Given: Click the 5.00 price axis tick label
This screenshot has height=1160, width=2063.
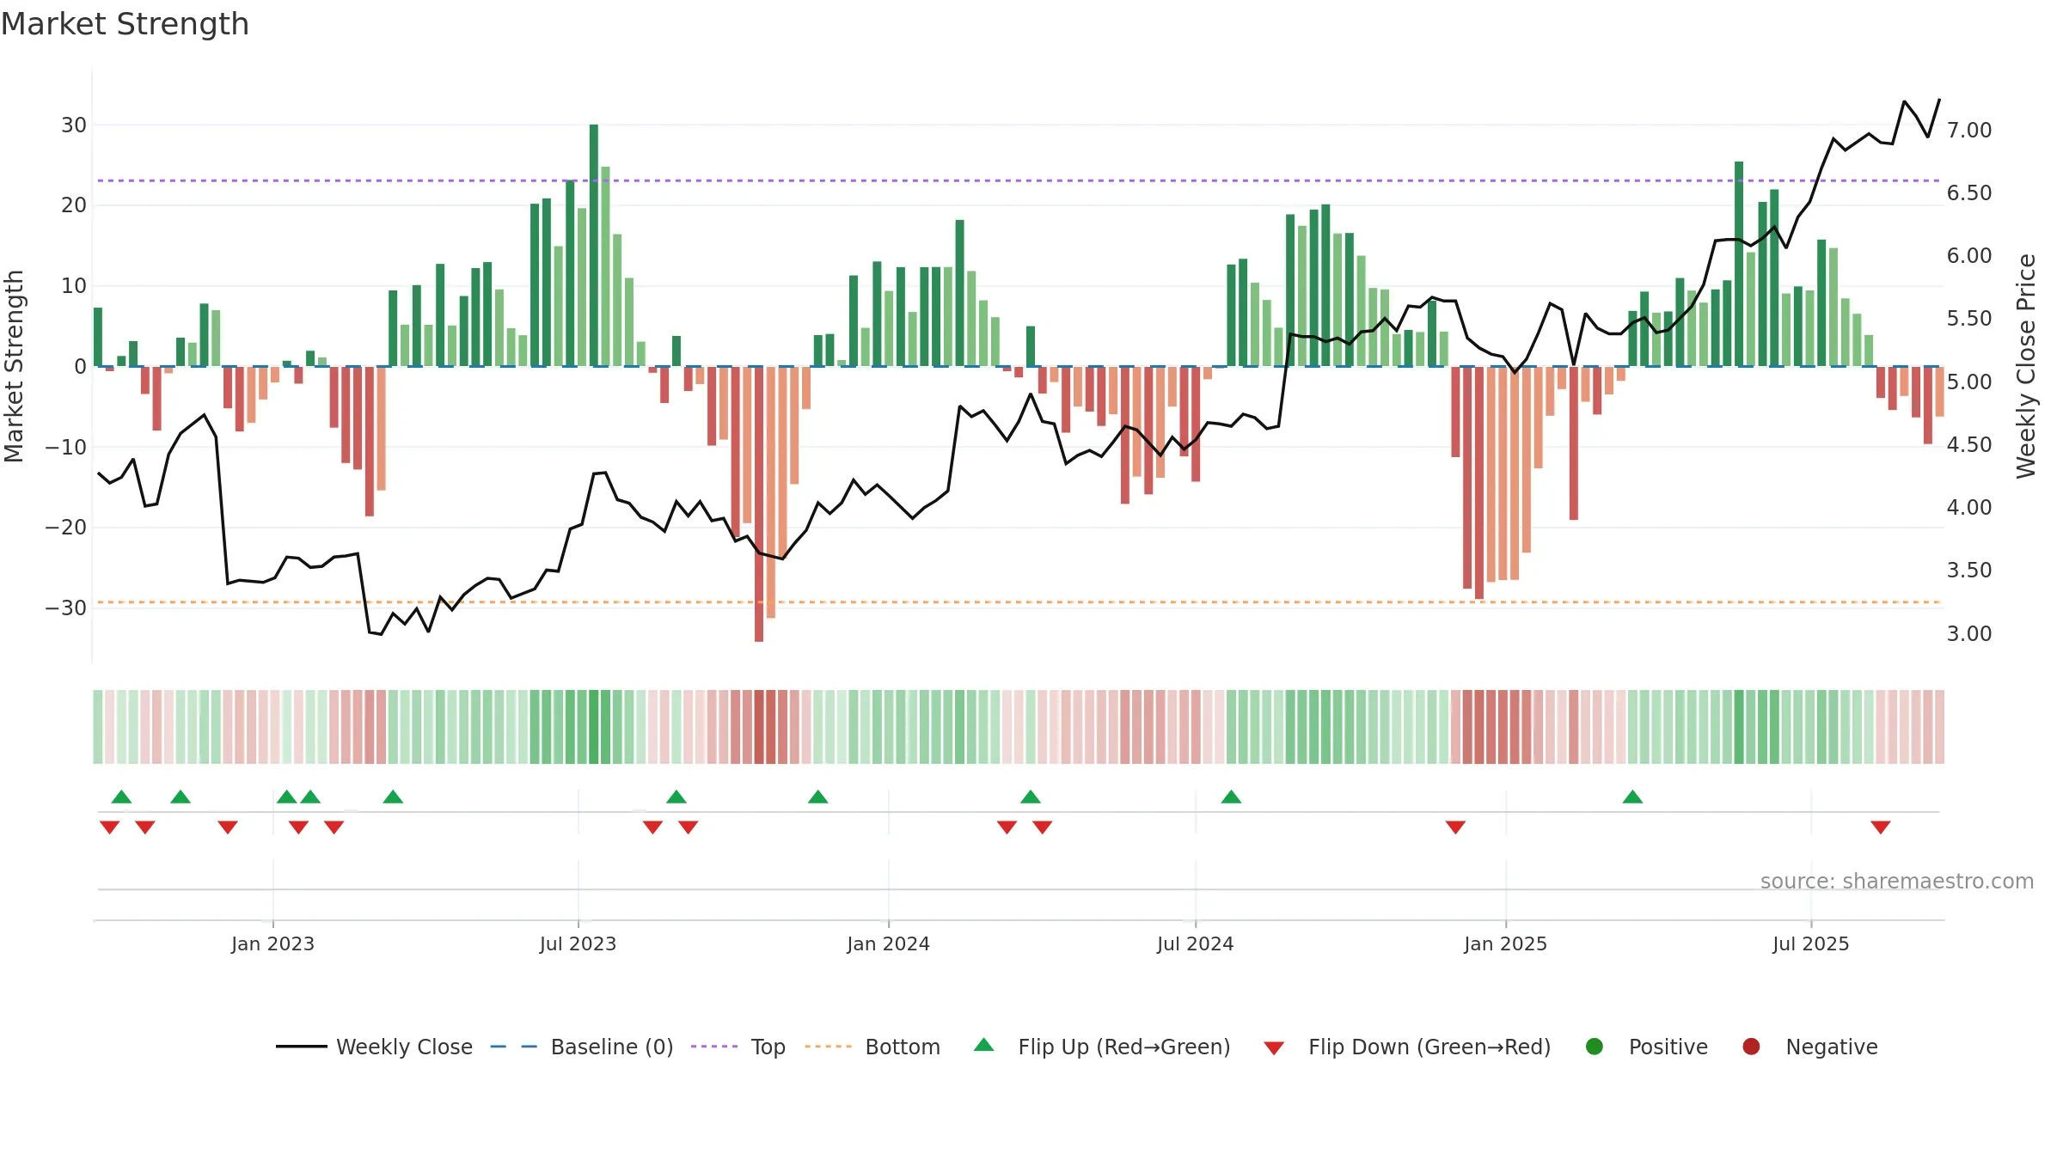Looking at the screenshot, I should coord(1969,382).
